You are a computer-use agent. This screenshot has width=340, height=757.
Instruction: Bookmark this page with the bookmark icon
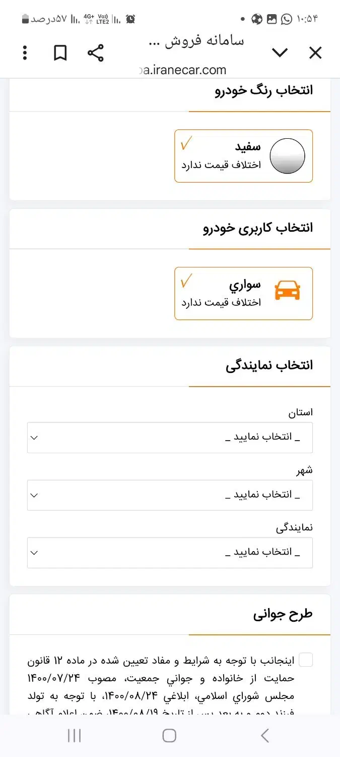pos(60,53)
